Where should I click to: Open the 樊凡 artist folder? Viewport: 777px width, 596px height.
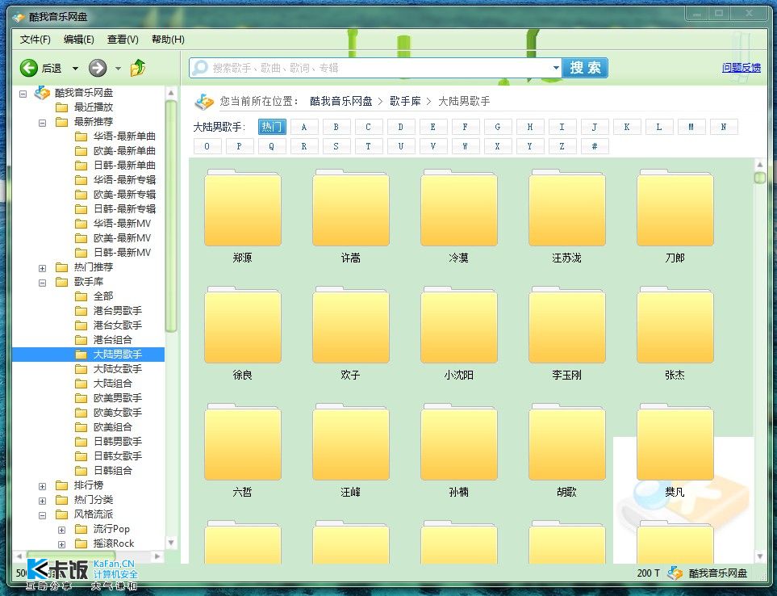[675, 443]
